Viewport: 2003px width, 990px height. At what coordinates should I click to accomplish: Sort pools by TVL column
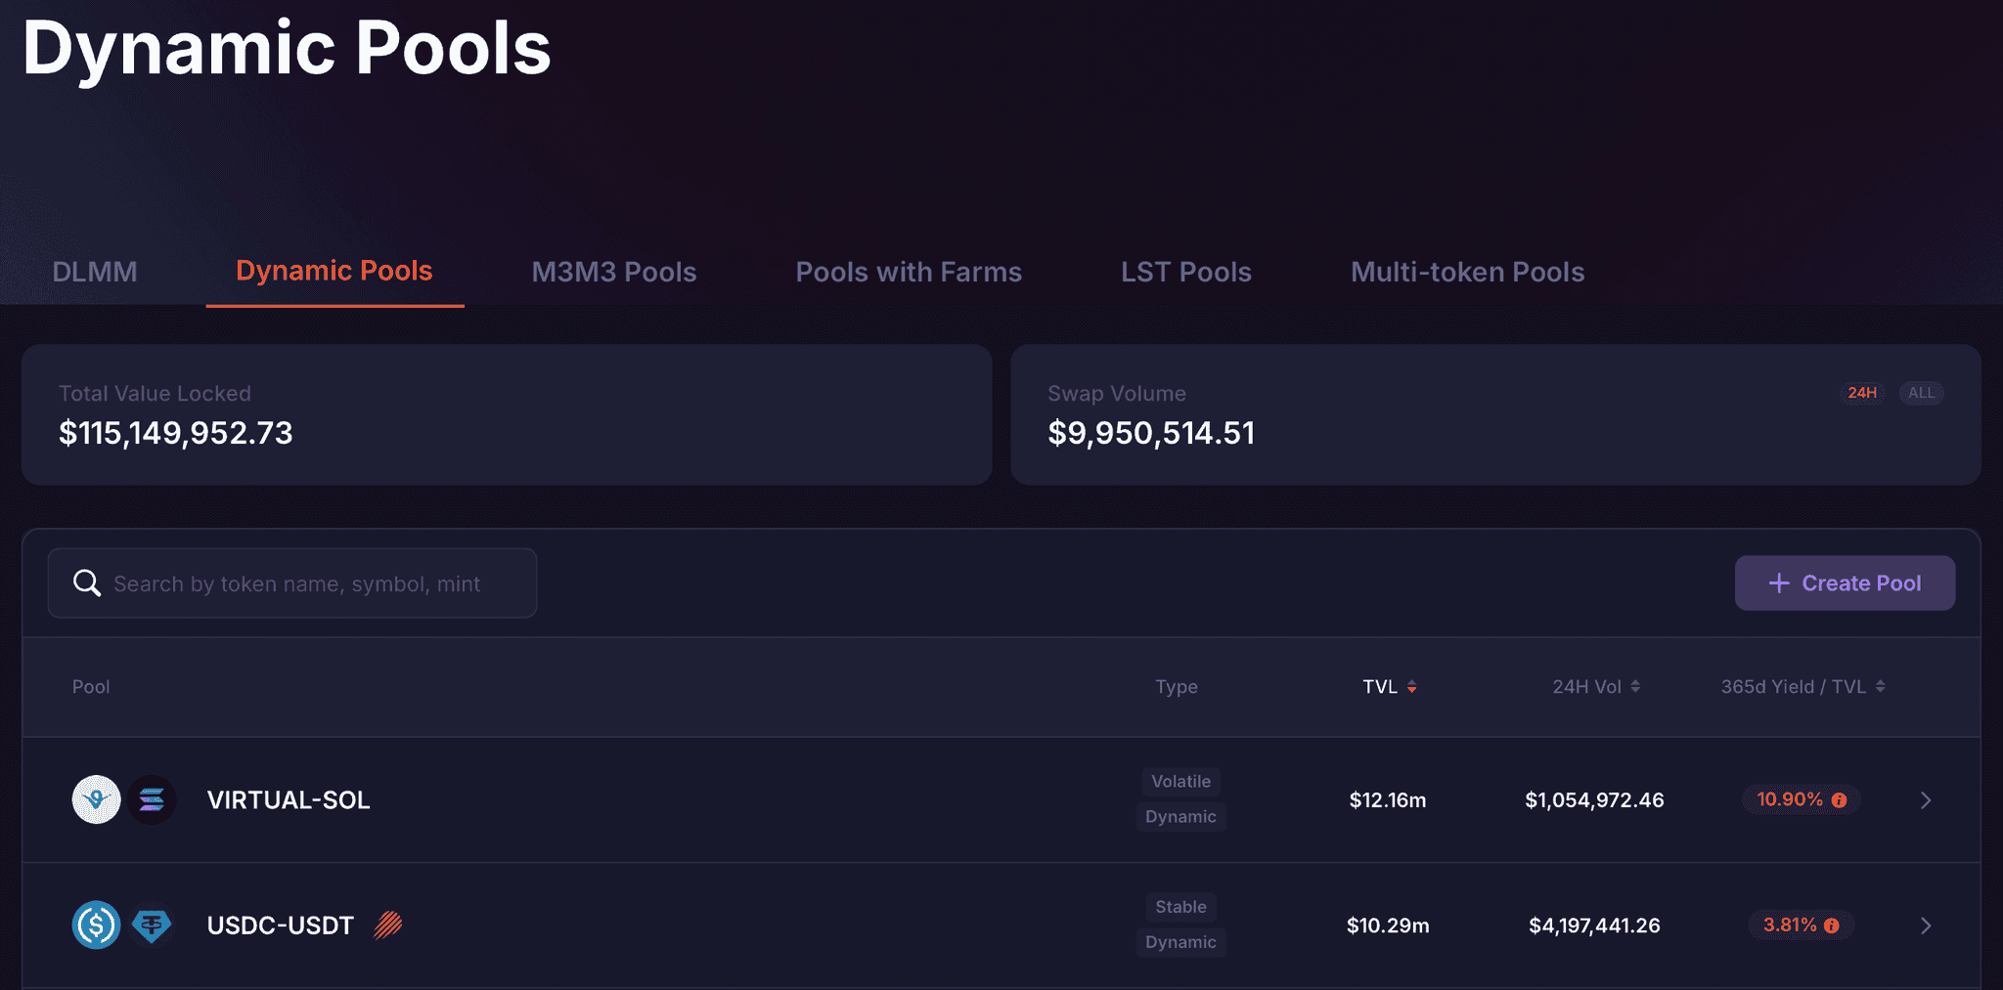click(1389, 687)
